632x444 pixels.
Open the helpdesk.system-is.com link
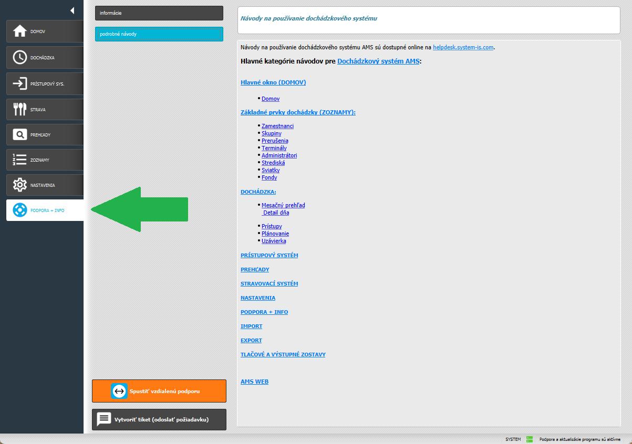click(x=463, y=47)
